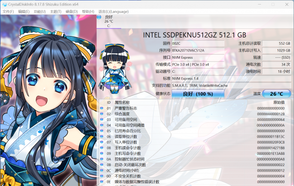This screenshot has height=186, width=294.
Task: Click the 原始值 column header
Action: point(279,102)
